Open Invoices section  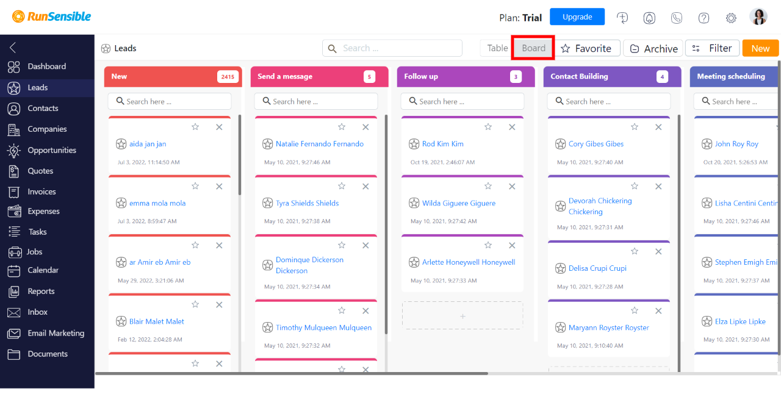tap(41, 192)
